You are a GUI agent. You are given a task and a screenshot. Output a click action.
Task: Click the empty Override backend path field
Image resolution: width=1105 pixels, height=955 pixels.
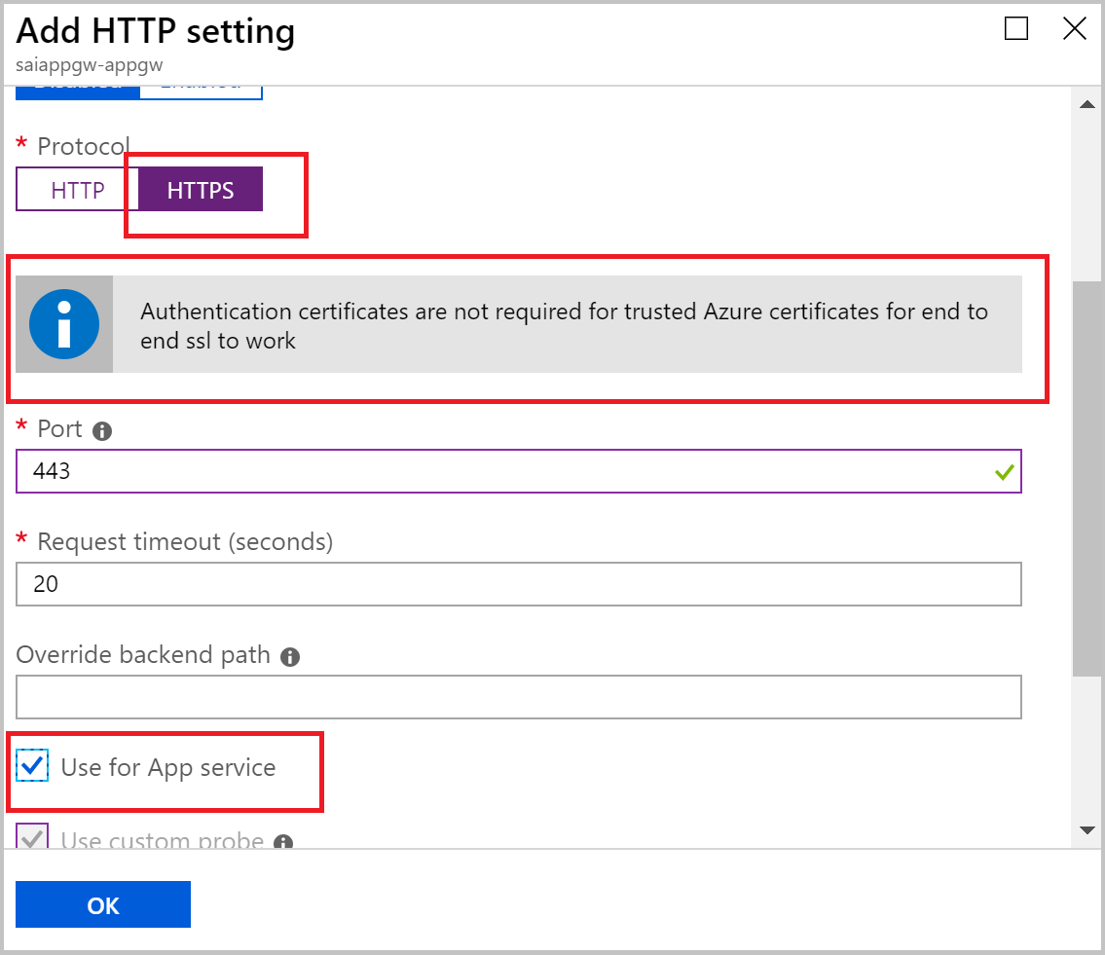518,697
